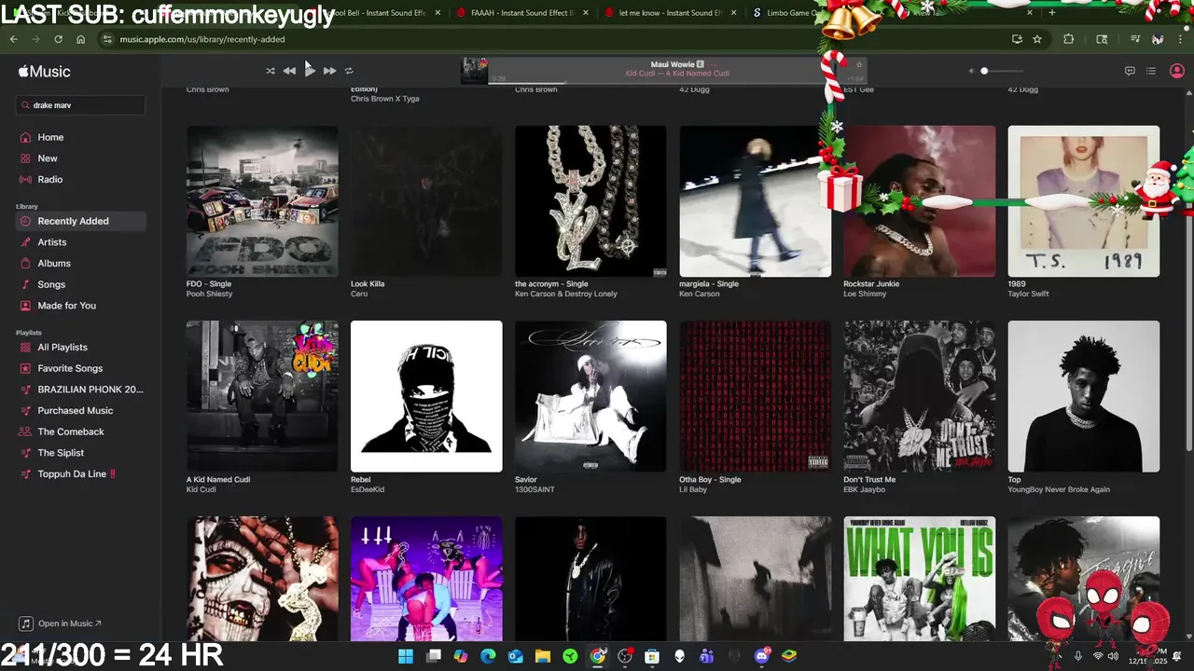The image size is (1194, 671).
Task: Click the EBK Jaaybo artist link
Action: coord(864,489)
